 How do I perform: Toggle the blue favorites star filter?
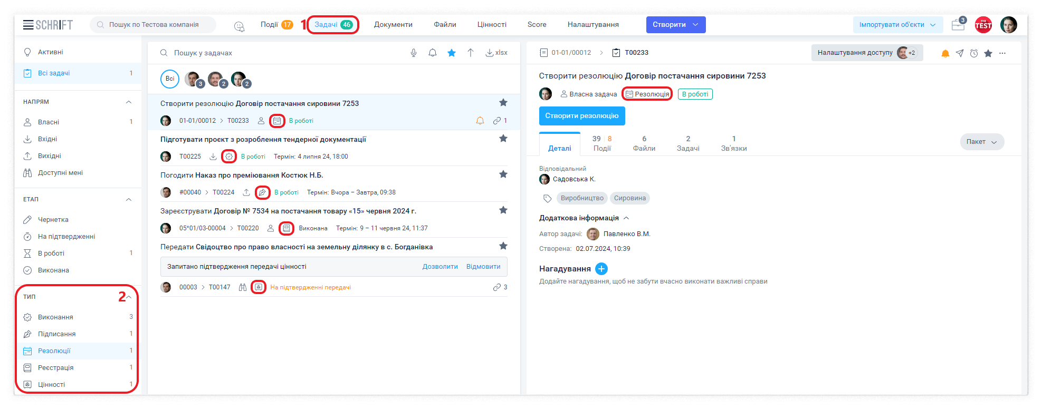click(x=452, y=53)
